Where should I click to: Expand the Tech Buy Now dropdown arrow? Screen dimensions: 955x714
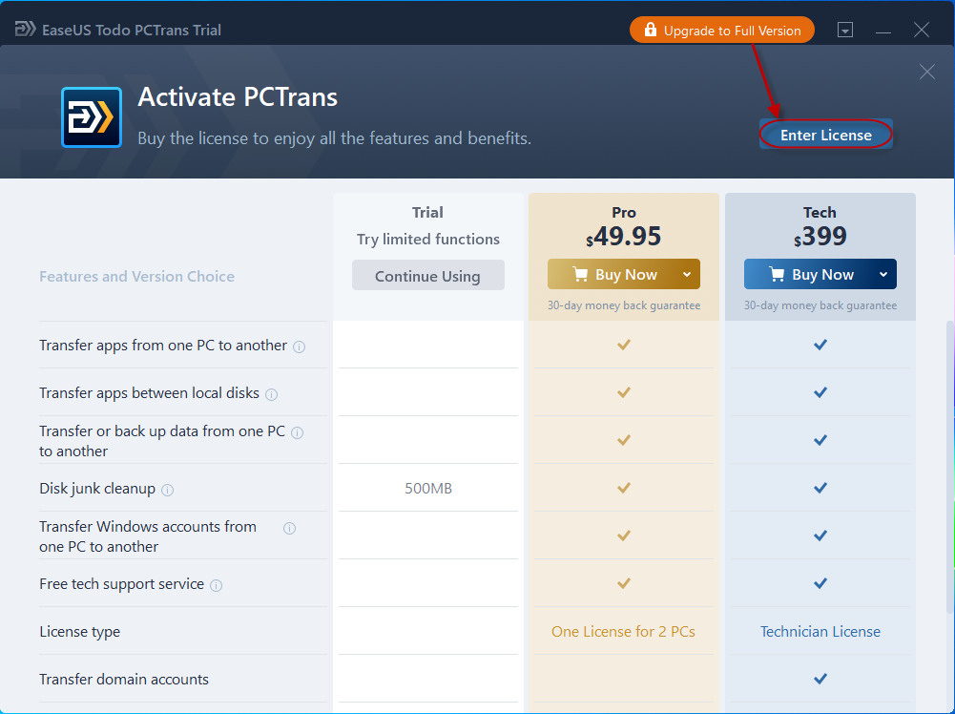click(883, 275)
